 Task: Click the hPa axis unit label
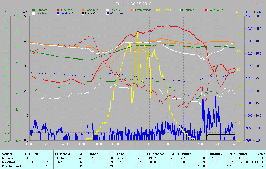tap(247, 12)
